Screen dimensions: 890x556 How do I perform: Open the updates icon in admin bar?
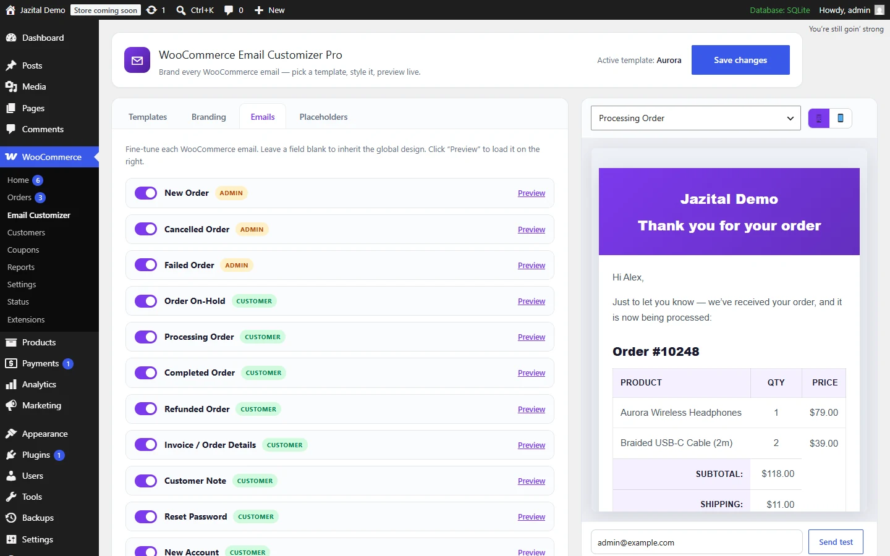tap(151, 10)
